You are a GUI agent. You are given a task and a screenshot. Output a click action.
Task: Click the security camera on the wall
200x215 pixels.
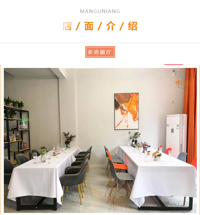pos(174,73)
